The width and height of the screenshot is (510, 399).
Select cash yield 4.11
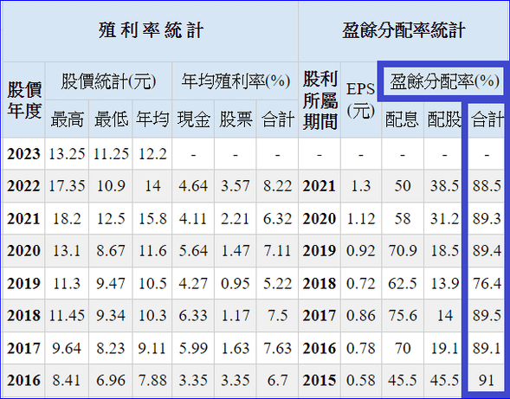[x=193, y=218]
